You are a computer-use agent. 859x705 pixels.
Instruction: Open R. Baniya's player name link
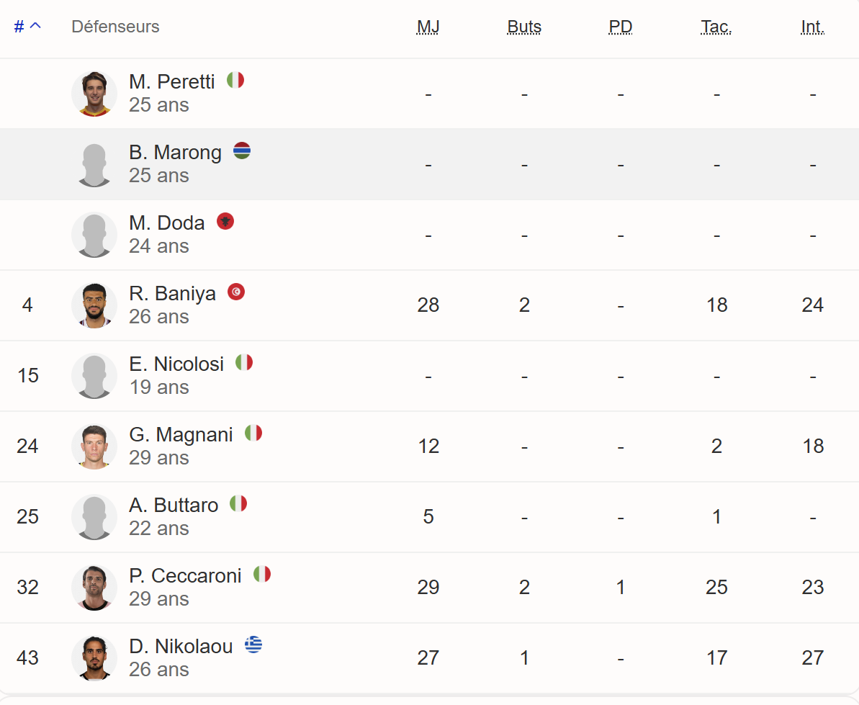click(172, 293)
